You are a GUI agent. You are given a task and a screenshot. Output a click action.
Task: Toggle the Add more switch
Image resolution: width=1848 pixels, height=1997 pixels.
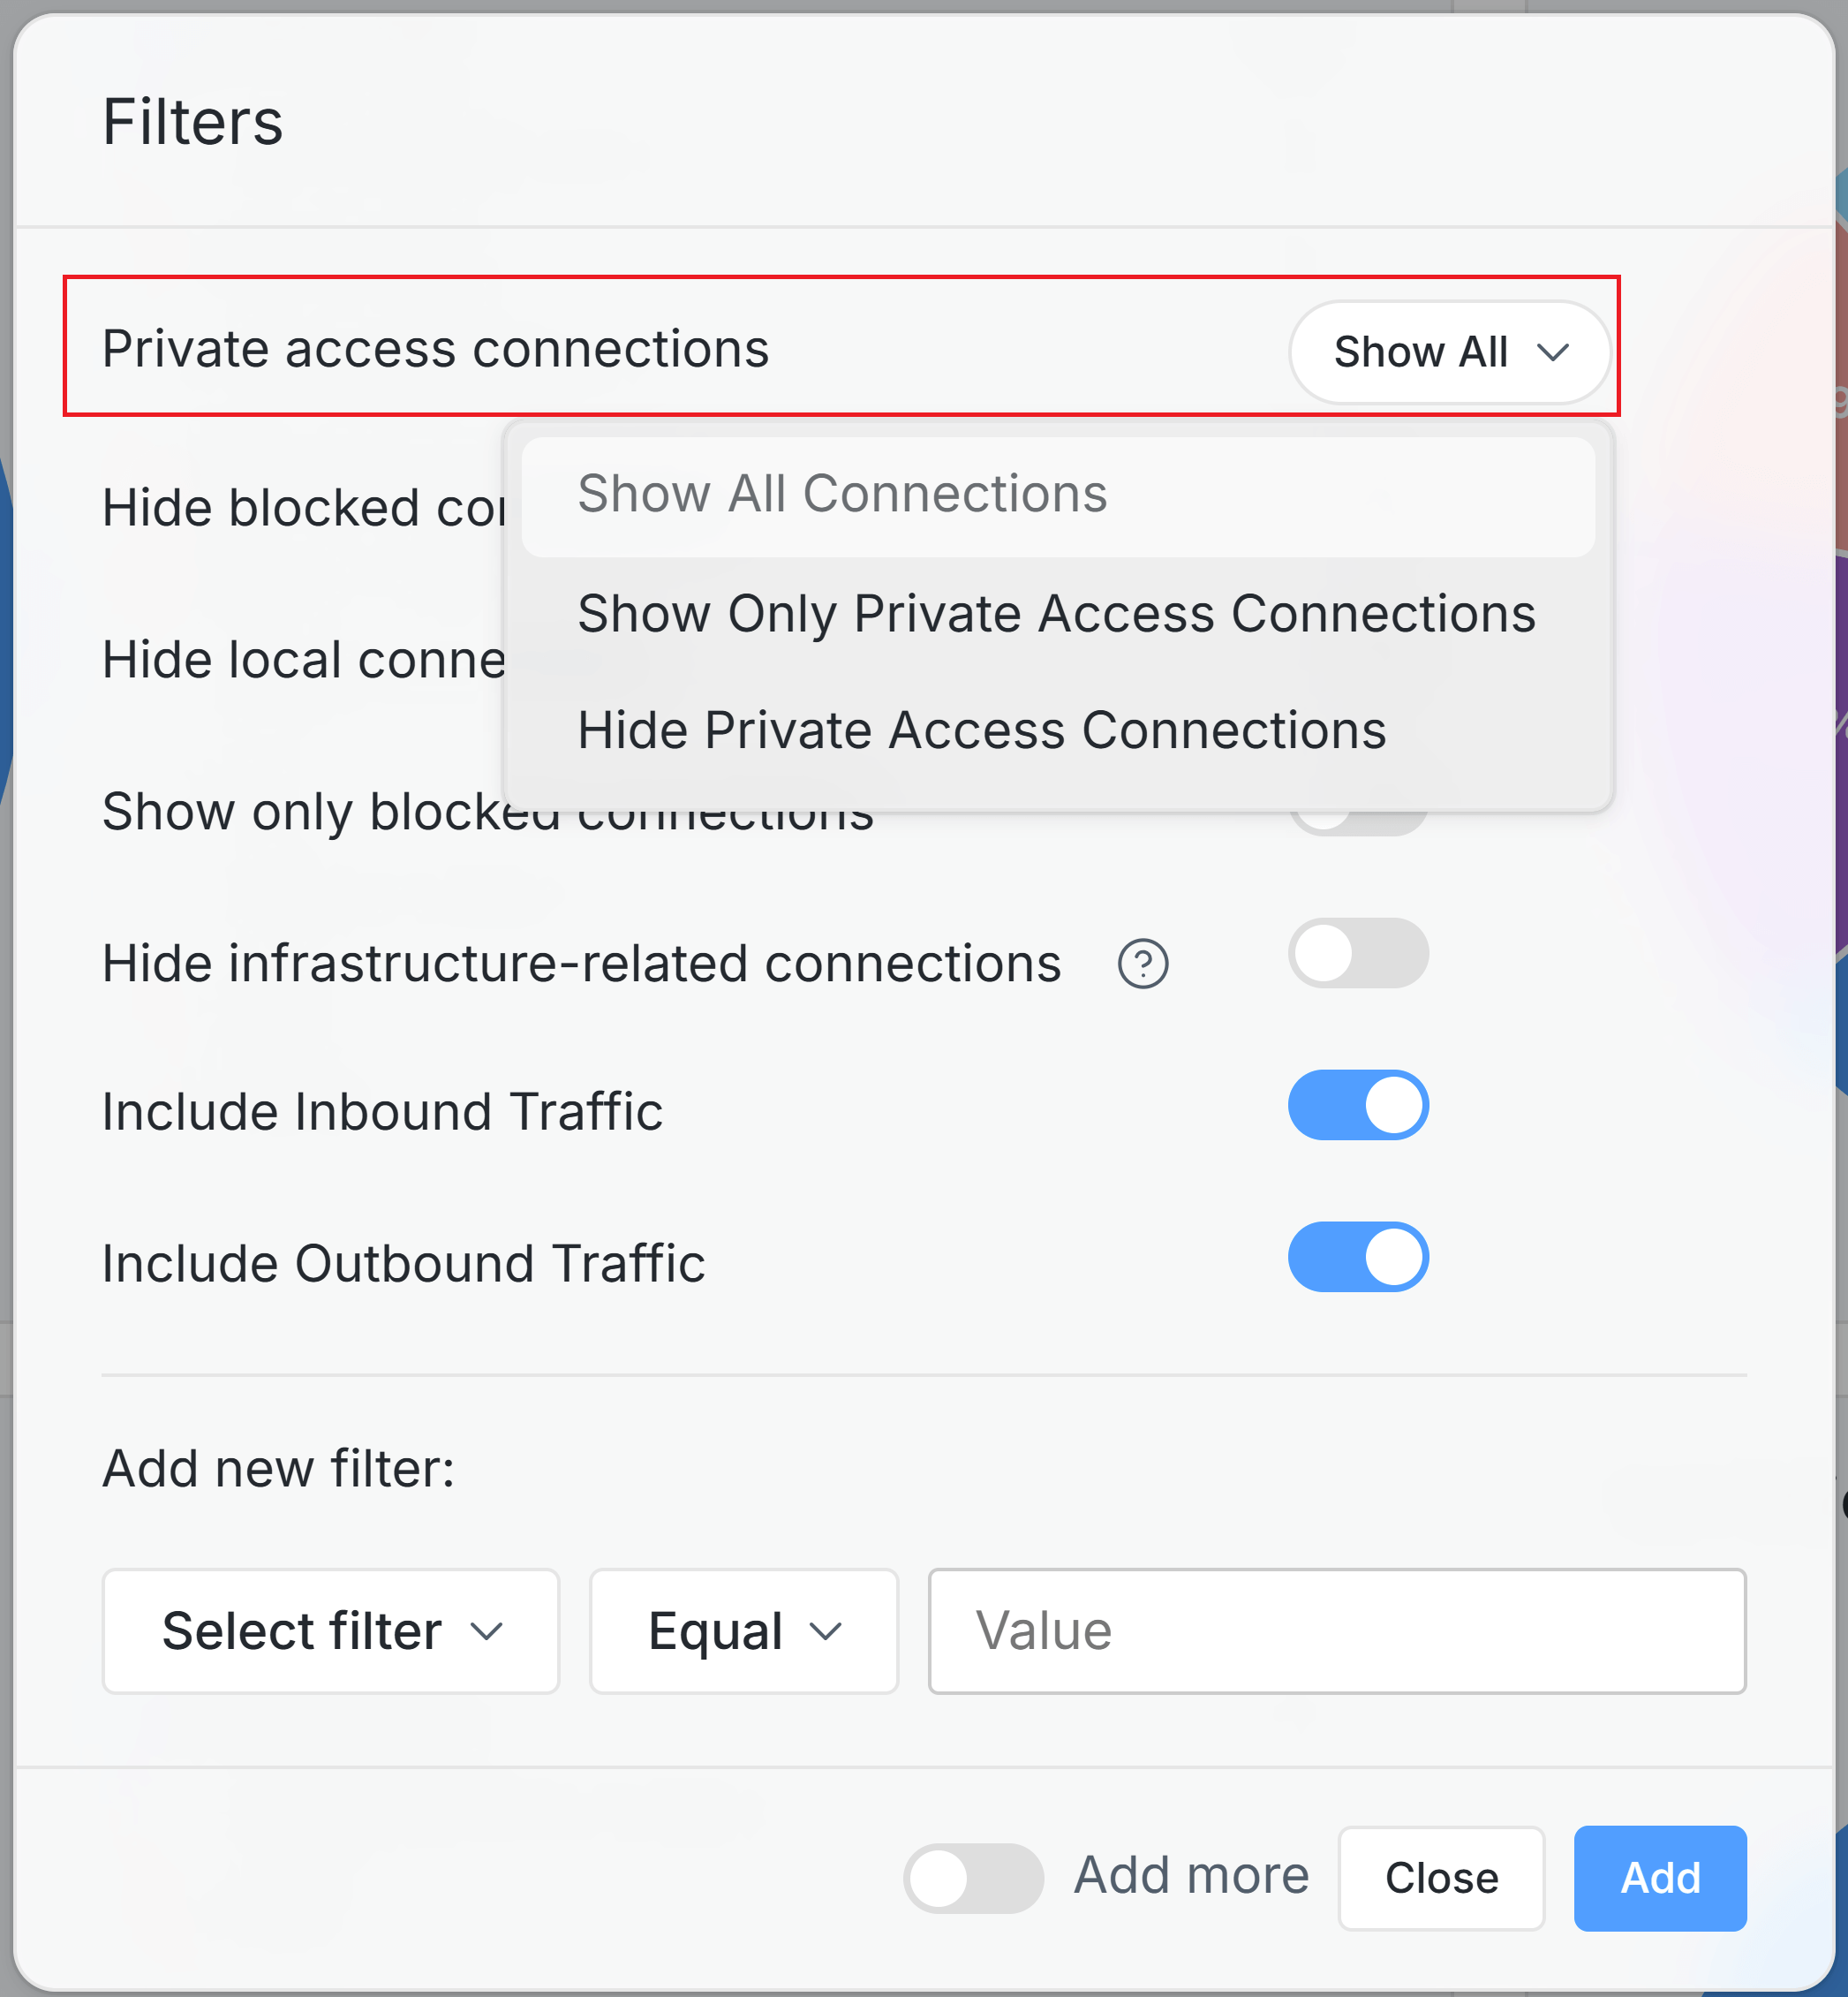click(x=973, y=1877)
